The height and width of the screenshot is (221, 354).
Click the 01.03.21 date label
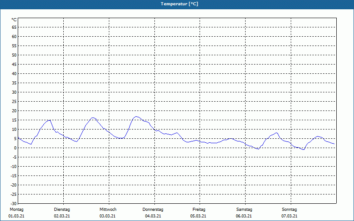[16, 216]
